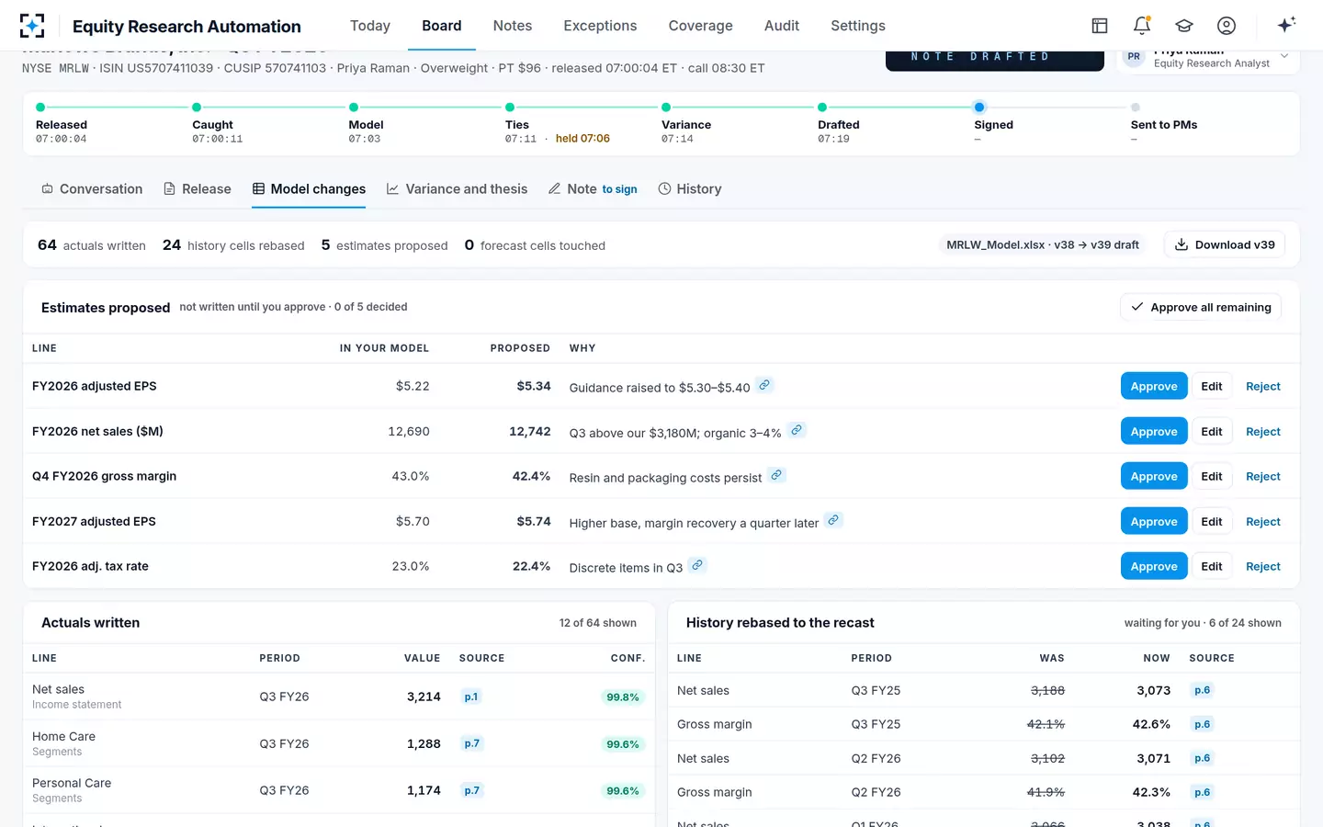Open source link icon for FY2026 net sales
The height and width of the screenshot is (827, 1323).
point(797,430)
